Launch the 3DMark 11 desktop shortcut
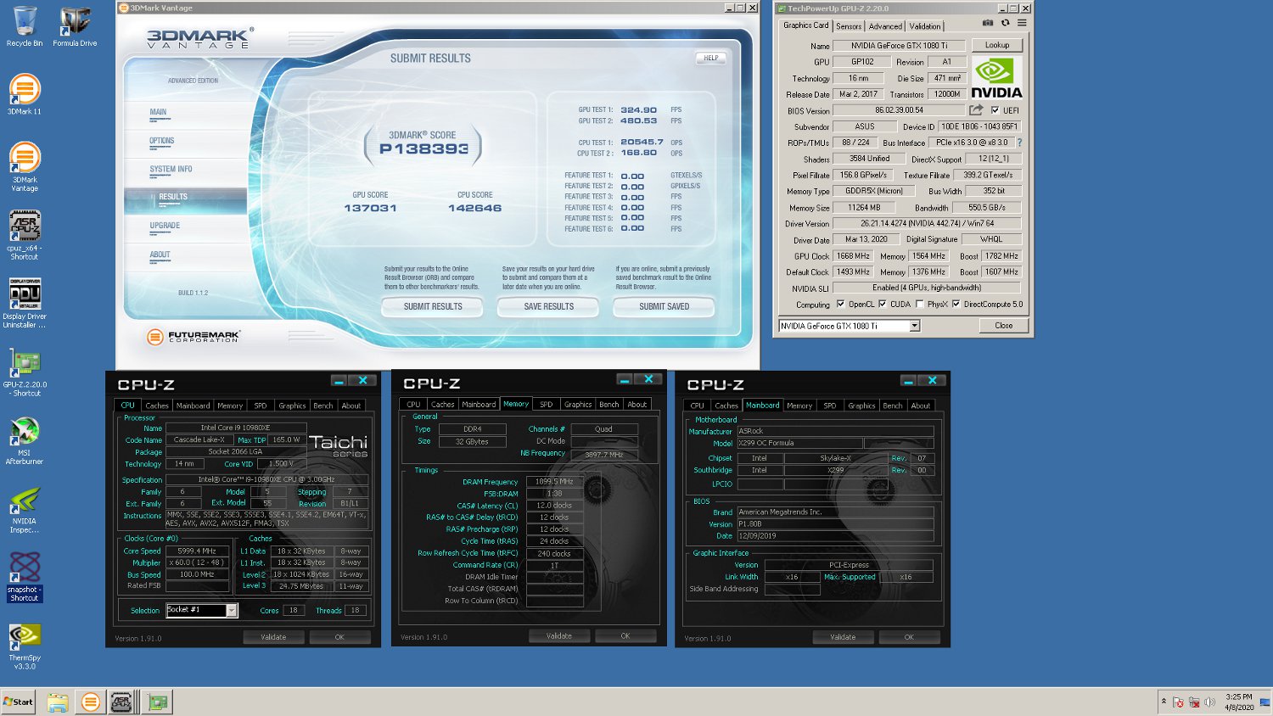This screenshot has width=1273, height=716. tap(25, 94)
